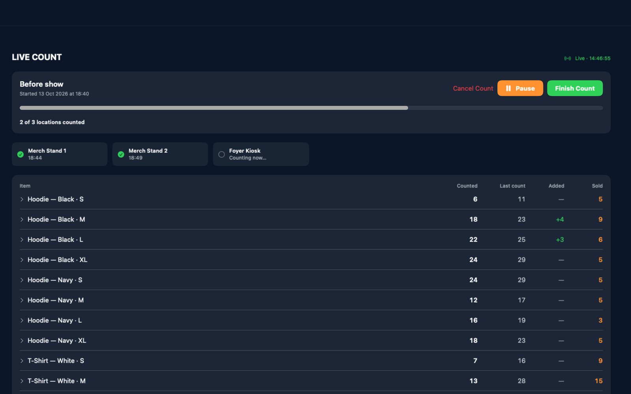
Task: Click counted value 6 for Hoodie Black S
Action: tap(475, 199)
